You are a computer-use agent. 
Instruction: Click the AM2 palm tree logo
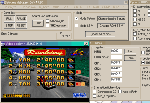click(x=78, y=52)
